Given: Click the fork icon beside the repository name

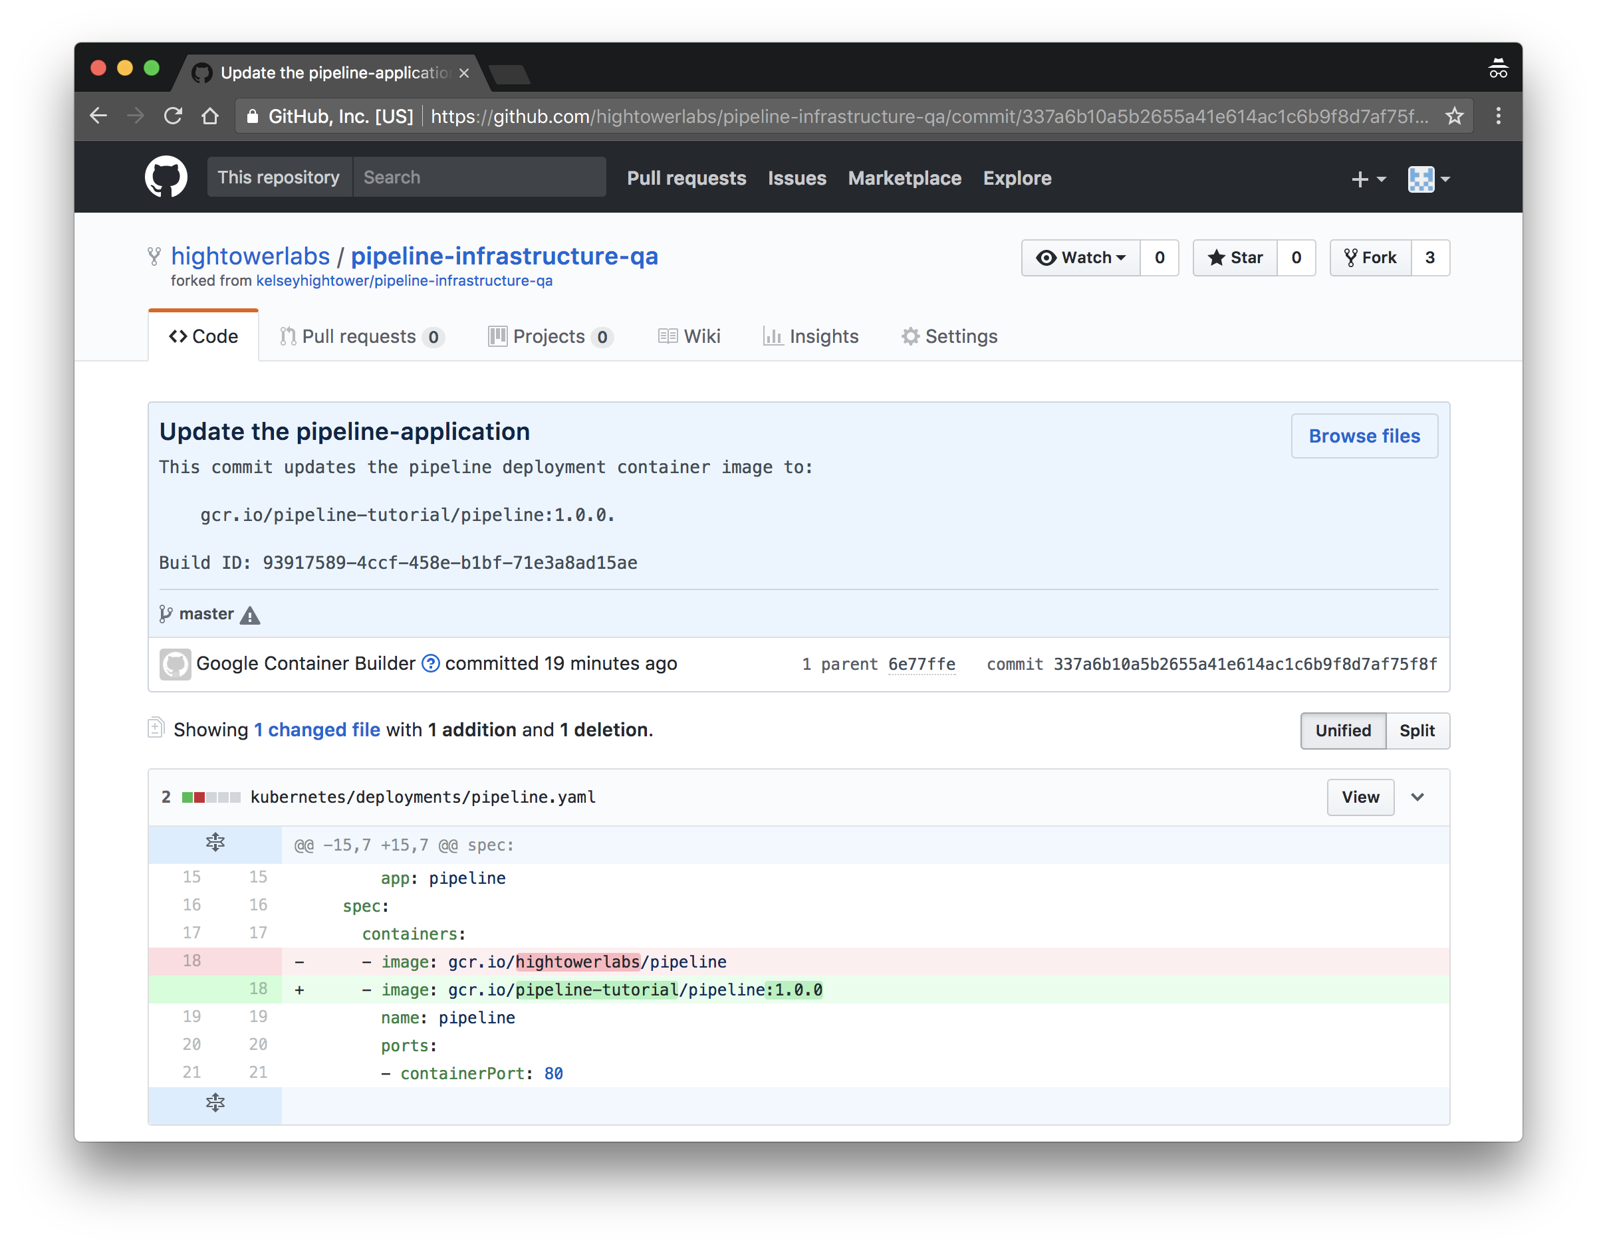Looking at the screenshot, I should tap(154, 256).
